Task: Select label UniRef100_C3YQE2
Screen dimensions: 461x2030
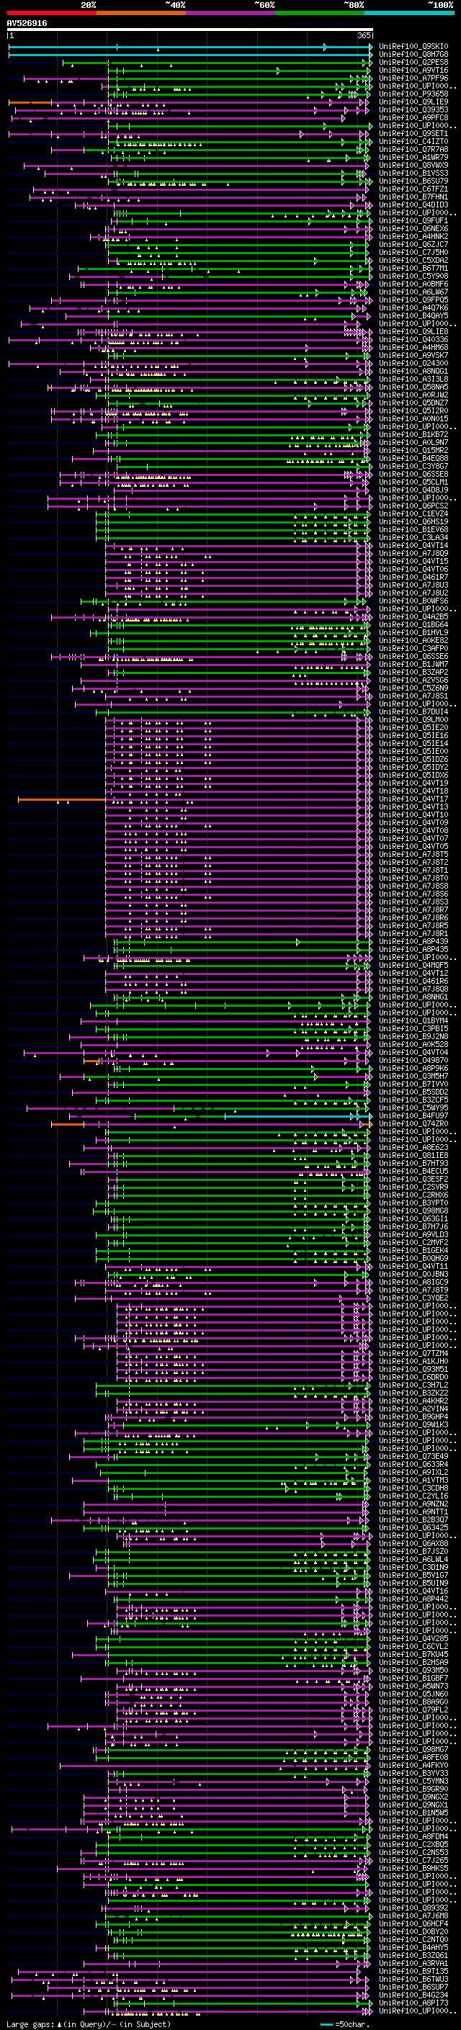Action: [x=413, y=1298]
